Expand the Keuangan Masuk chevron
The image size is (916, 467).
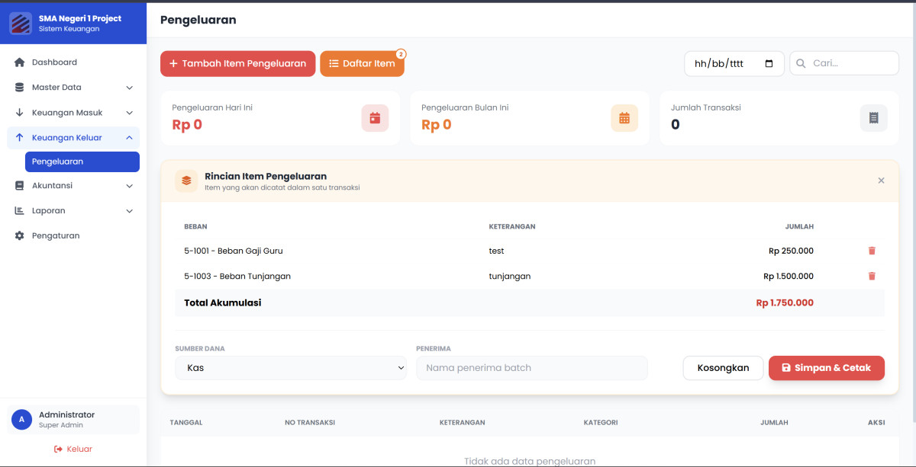129,113
